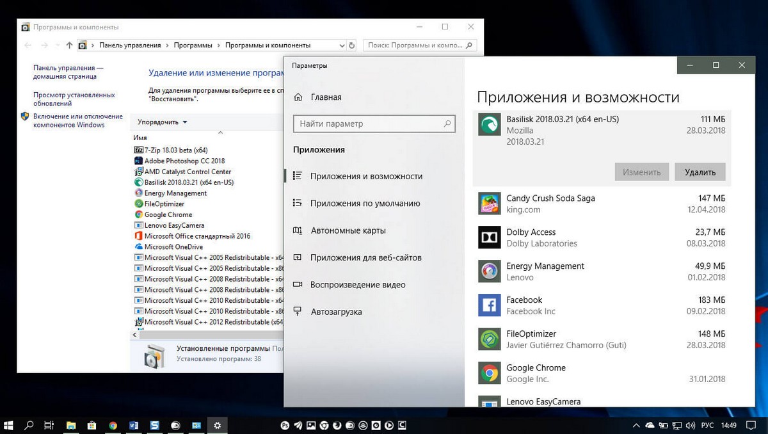Open Приложения и возможности section

[x=366, y=176]
